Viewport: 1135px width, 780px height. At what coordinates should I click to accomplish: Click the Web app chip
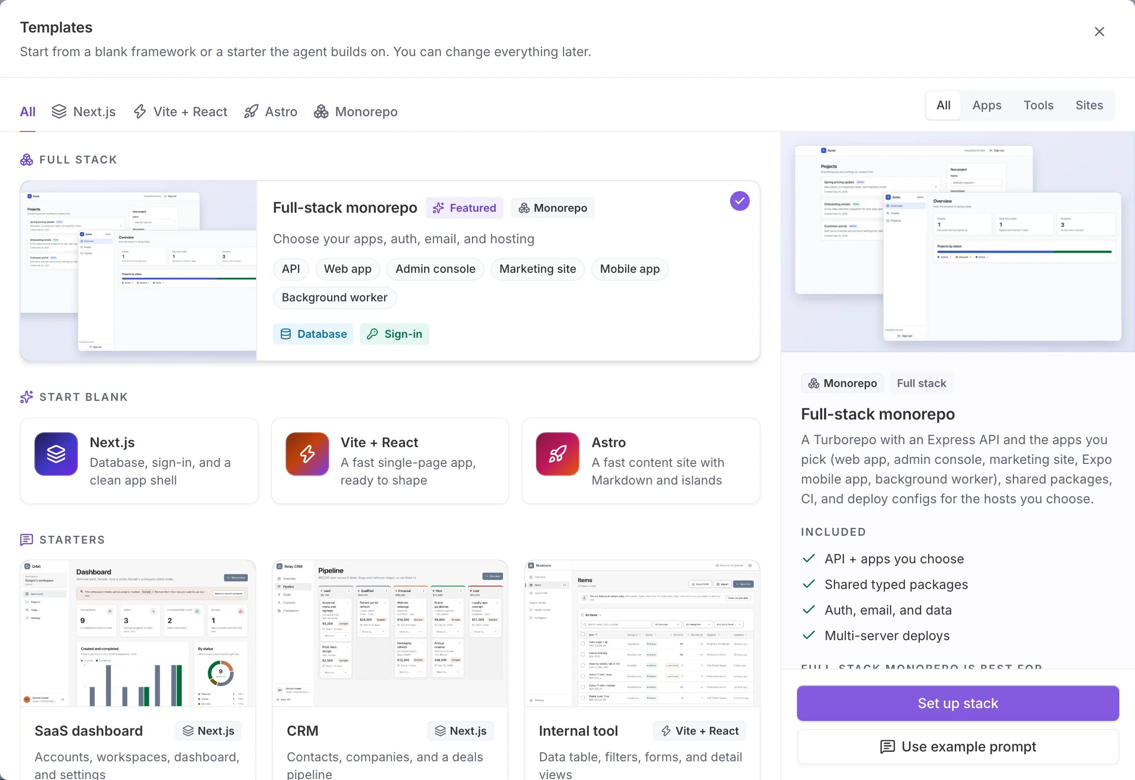pyautogui.click(x=348, y=269)
